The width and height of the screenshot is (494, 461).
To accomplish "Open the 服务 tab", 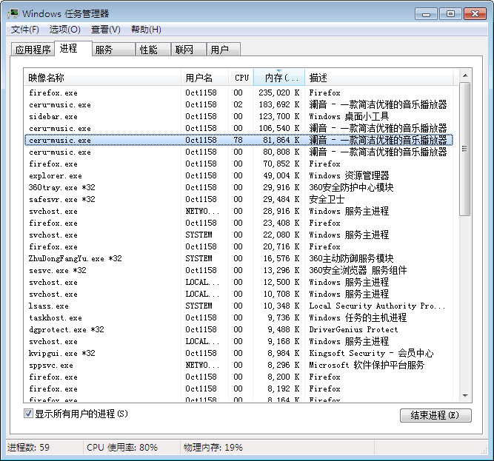I will pos(104,50).
